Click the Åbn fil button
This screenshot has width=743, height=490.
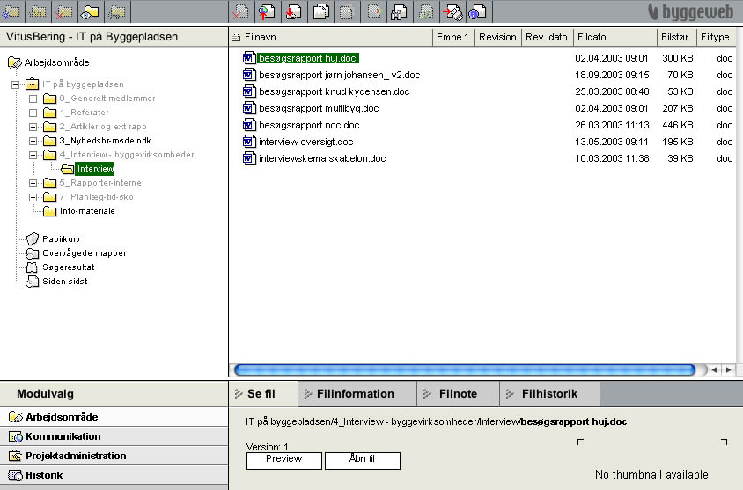pos(362,459)
